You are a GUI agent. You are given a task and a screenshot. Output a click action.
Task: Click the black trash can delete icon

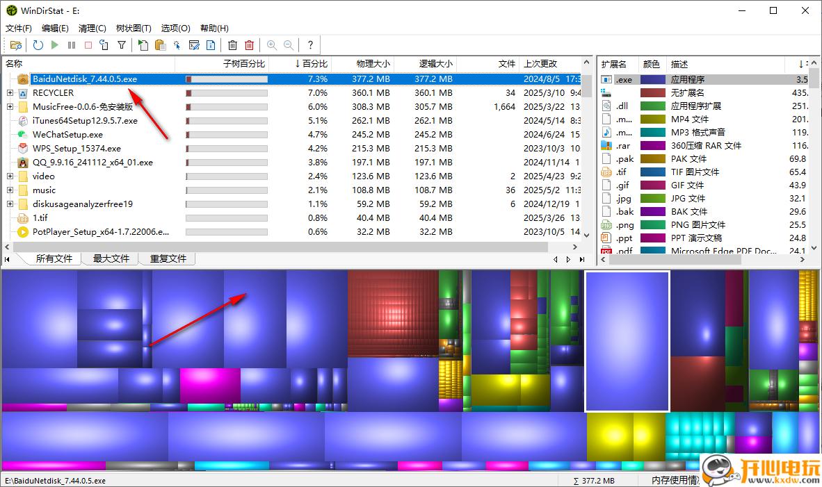pyautogui.click(x=232, y=45)
